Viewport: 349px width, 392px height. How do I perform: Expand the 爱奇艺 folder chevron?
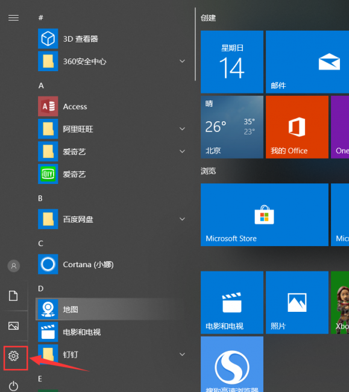[183, 151]
